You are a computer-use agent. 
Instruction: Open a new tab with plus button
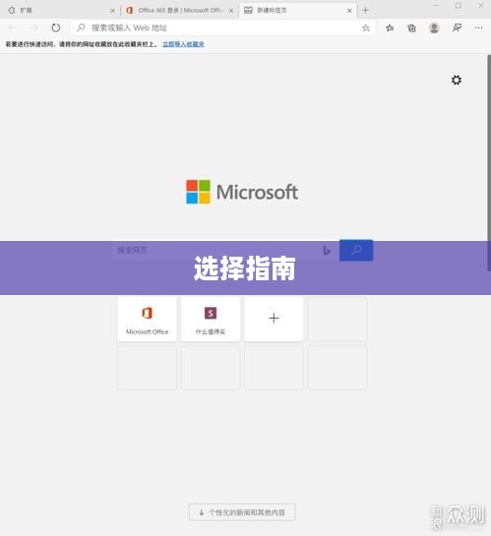point(365,10)
